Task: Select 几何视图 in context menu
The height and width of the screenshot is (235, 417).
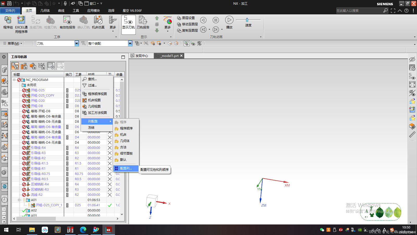Action: click(97, 107)
